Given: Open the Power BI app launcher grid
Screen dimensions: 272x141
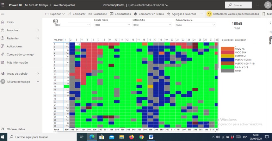Looking at the screenshot, I should 3,5.
